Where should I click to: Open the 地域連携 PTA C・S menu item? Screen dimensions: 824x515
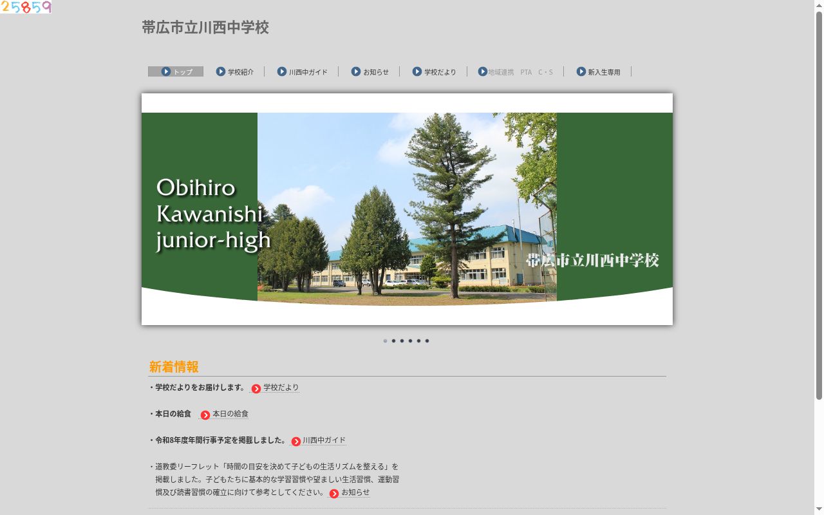click(x=516, y=71)
